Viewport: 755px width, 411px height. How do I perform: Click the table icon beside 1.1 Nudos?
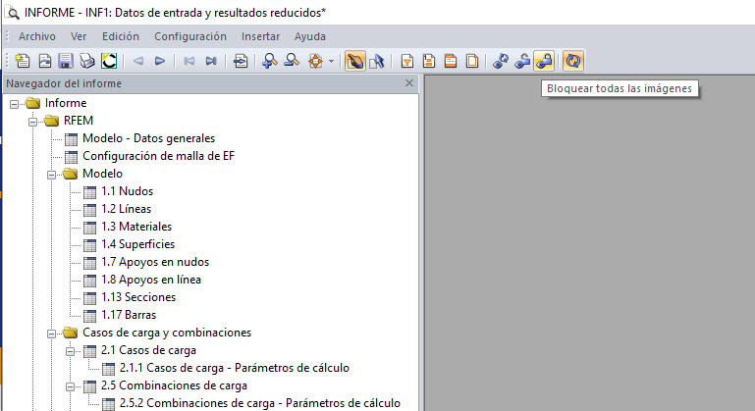(x=89, y=192)
